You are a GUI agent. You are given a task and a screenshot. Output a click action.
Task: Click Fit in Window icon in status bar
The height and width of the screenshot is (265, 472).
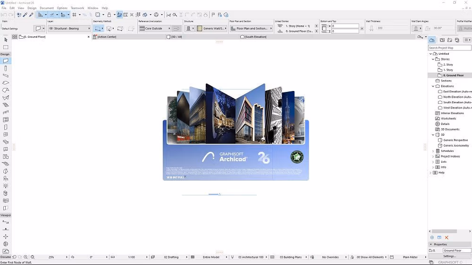point(33,257)
